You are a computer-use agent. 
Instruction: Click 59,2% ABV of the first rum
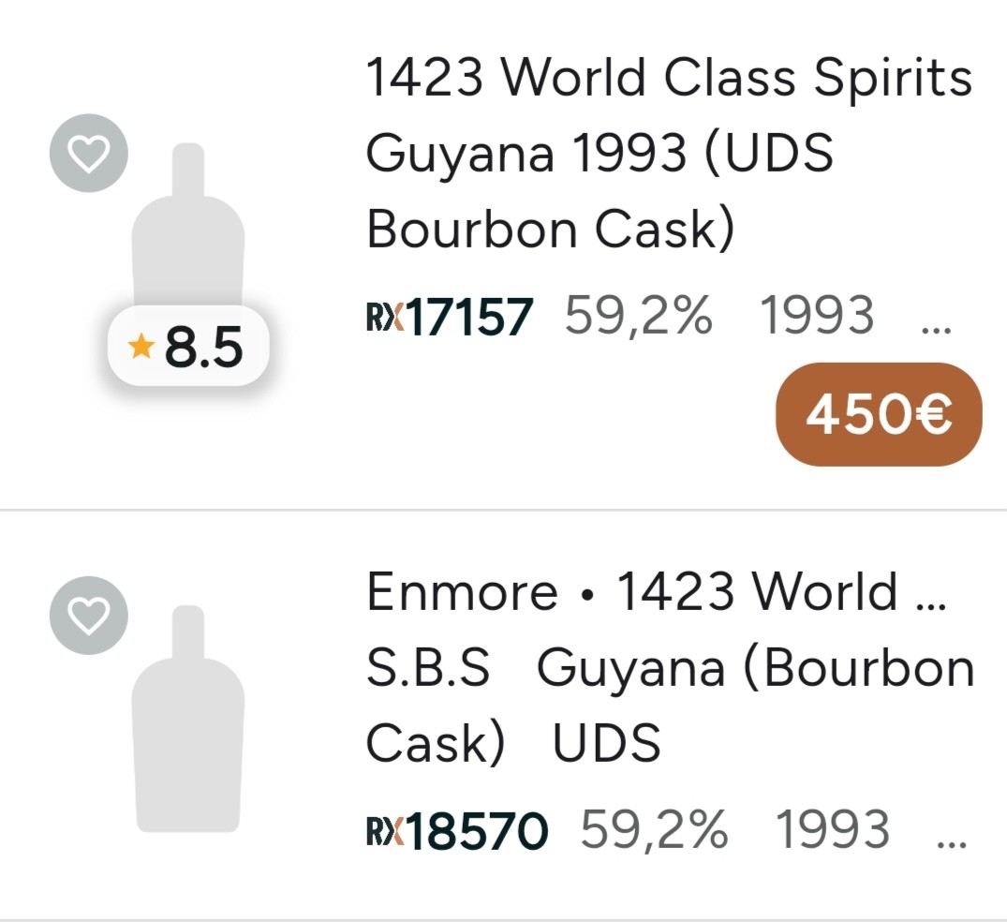pos(639,317)
